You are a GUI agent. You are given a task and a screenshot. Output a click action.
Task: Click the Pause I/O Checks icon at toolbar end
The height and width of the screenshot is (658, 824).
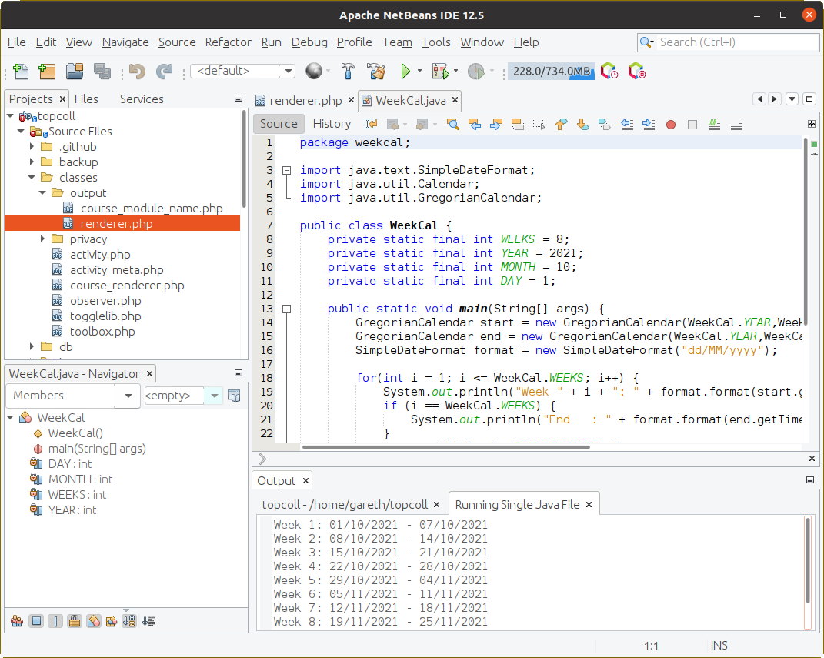(x=636, y=71)
